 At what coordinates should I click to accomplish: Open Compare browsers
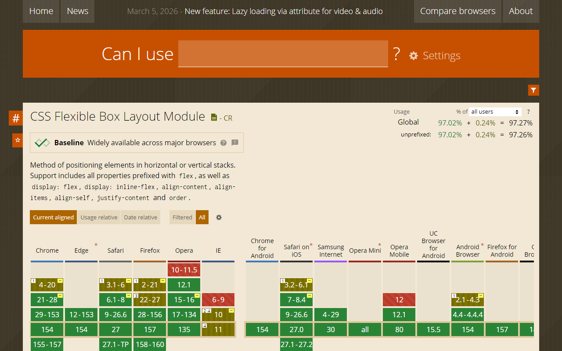pos(458,11)
